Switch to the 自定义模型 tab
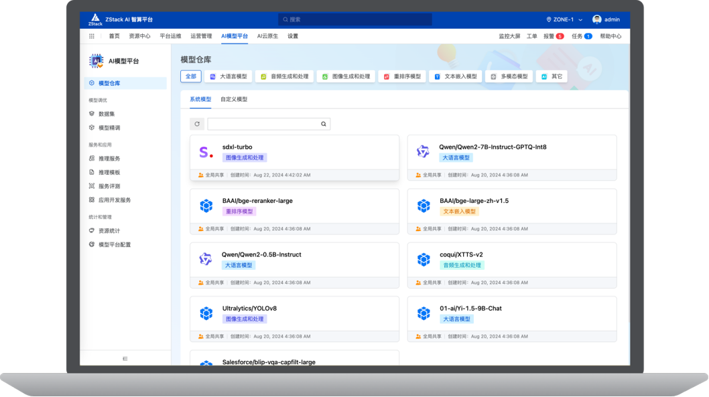Viewport: 709px width, 397px height. (234, 99)
